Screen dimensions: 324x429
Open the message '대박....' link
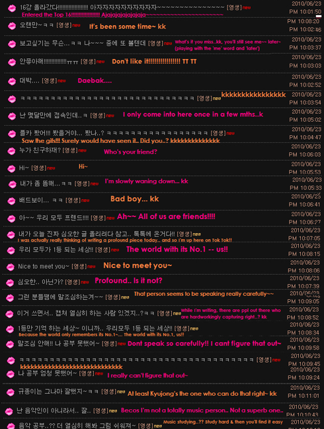[x=30, y=81]
